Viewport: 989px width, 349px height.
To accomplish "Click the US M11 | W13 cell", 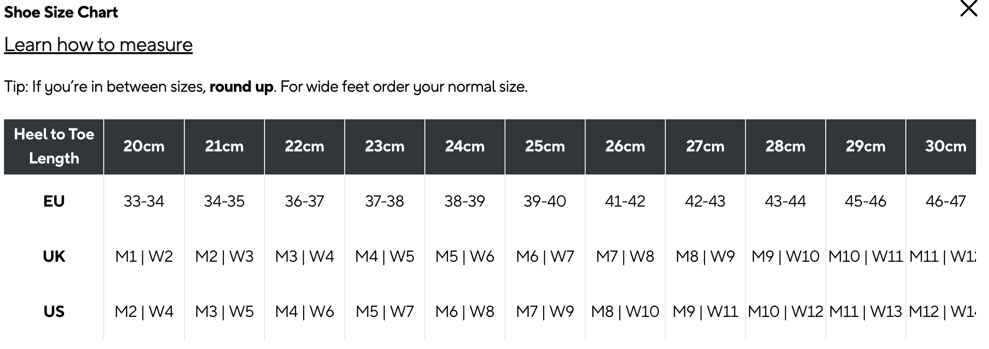I will point(865,312).
